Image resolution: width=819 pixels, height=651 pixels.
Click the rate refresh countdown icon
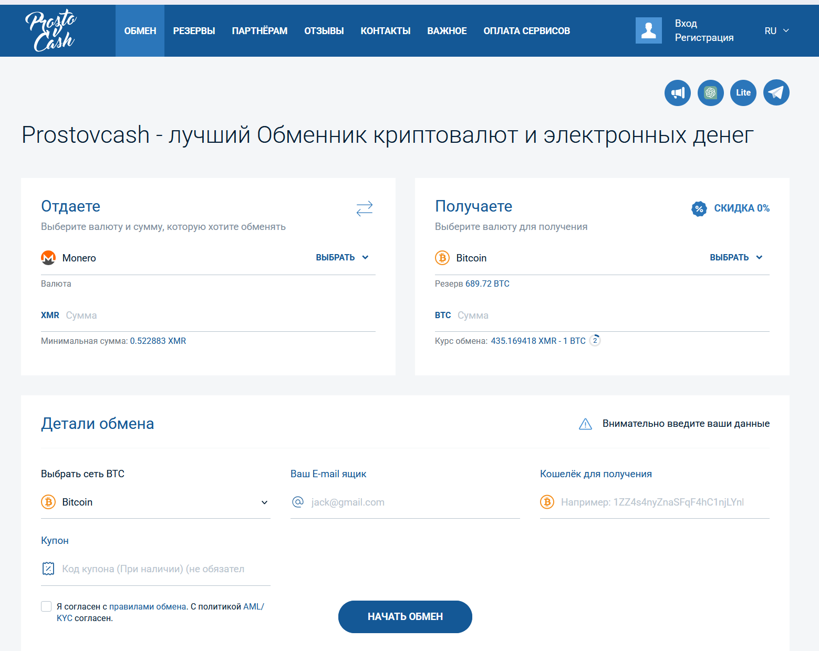click(x=595, y=340)
